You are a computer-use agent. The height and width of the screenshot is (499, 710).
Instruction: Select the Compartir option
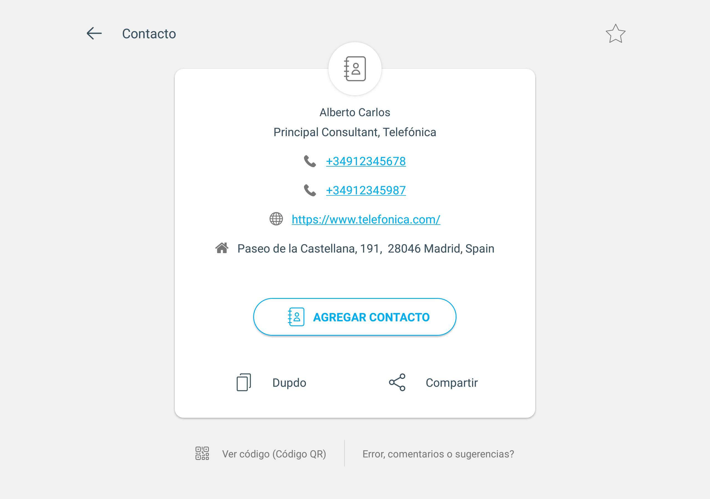(x=452, y=383)
